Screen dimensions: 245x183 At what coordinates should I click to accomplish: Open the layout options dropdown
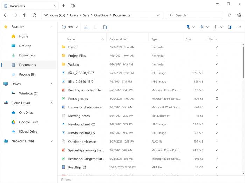point(218,27)
